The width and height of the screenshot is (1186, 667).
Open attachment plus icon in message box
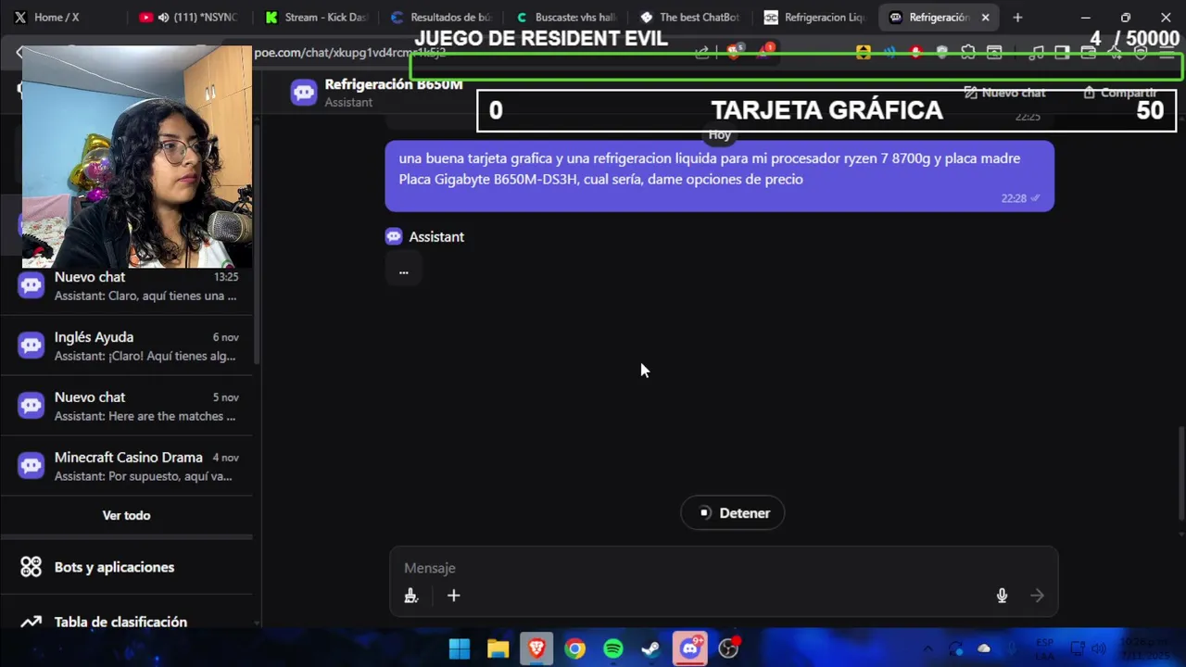point(453,596)
